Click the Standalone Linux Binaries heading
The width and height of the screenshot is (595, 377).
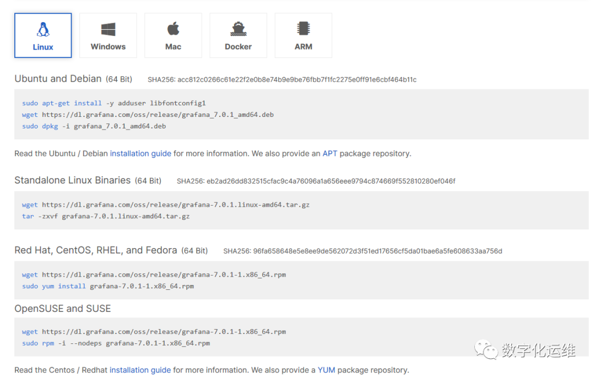pos(73,180)
